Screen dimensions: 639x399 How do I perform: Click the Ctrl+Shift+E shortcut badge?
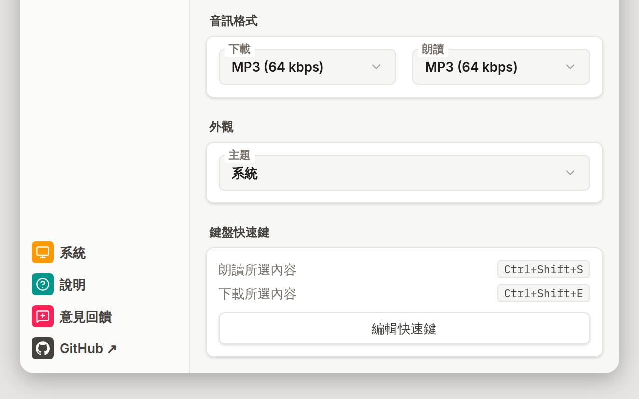point(544,293)
